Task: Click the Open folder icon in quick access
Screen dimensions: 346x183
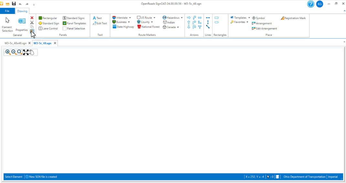Action: (x=7, y=4)
